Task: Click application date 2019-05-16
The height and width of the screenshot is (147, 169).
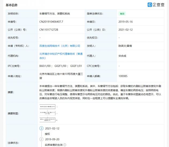Action: click(126, 22)
